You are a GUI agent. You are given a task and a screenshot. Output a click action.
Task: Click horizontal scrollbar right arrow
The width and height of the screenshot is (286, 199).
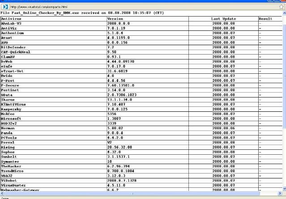point(280,193)
